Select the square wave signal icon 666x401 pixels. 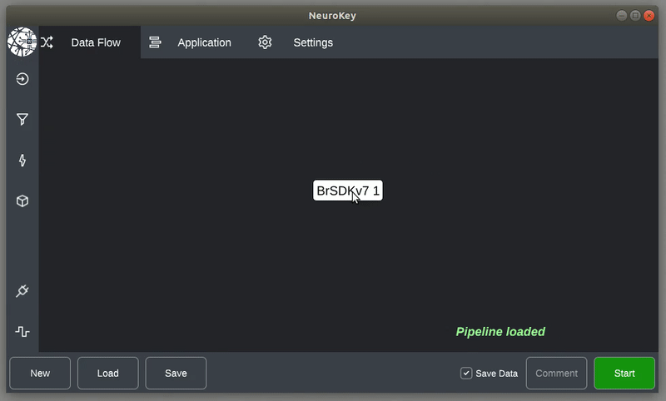click(x=22, y=332)
